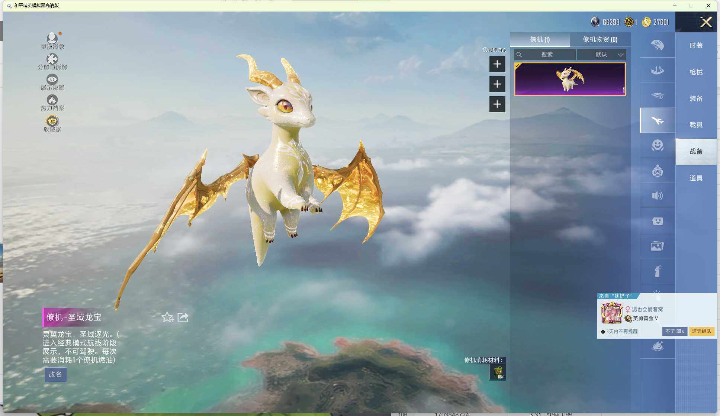Screen dimensions: 720x416
Task: Click 邀请组队 button
Action: (x=701, y=331)
